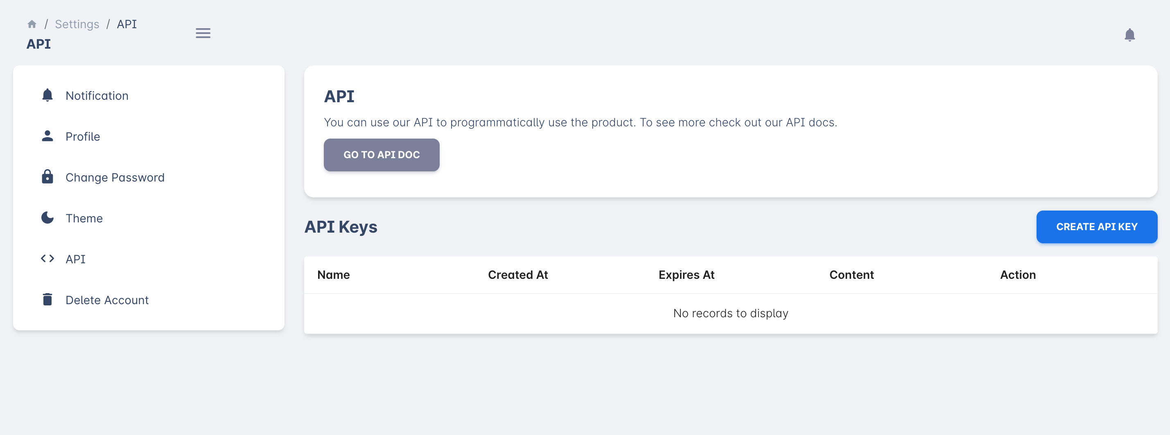This screenshot has height=435, width=1170.
Task: Open the Theme settings section
Action: coord(84,218)
